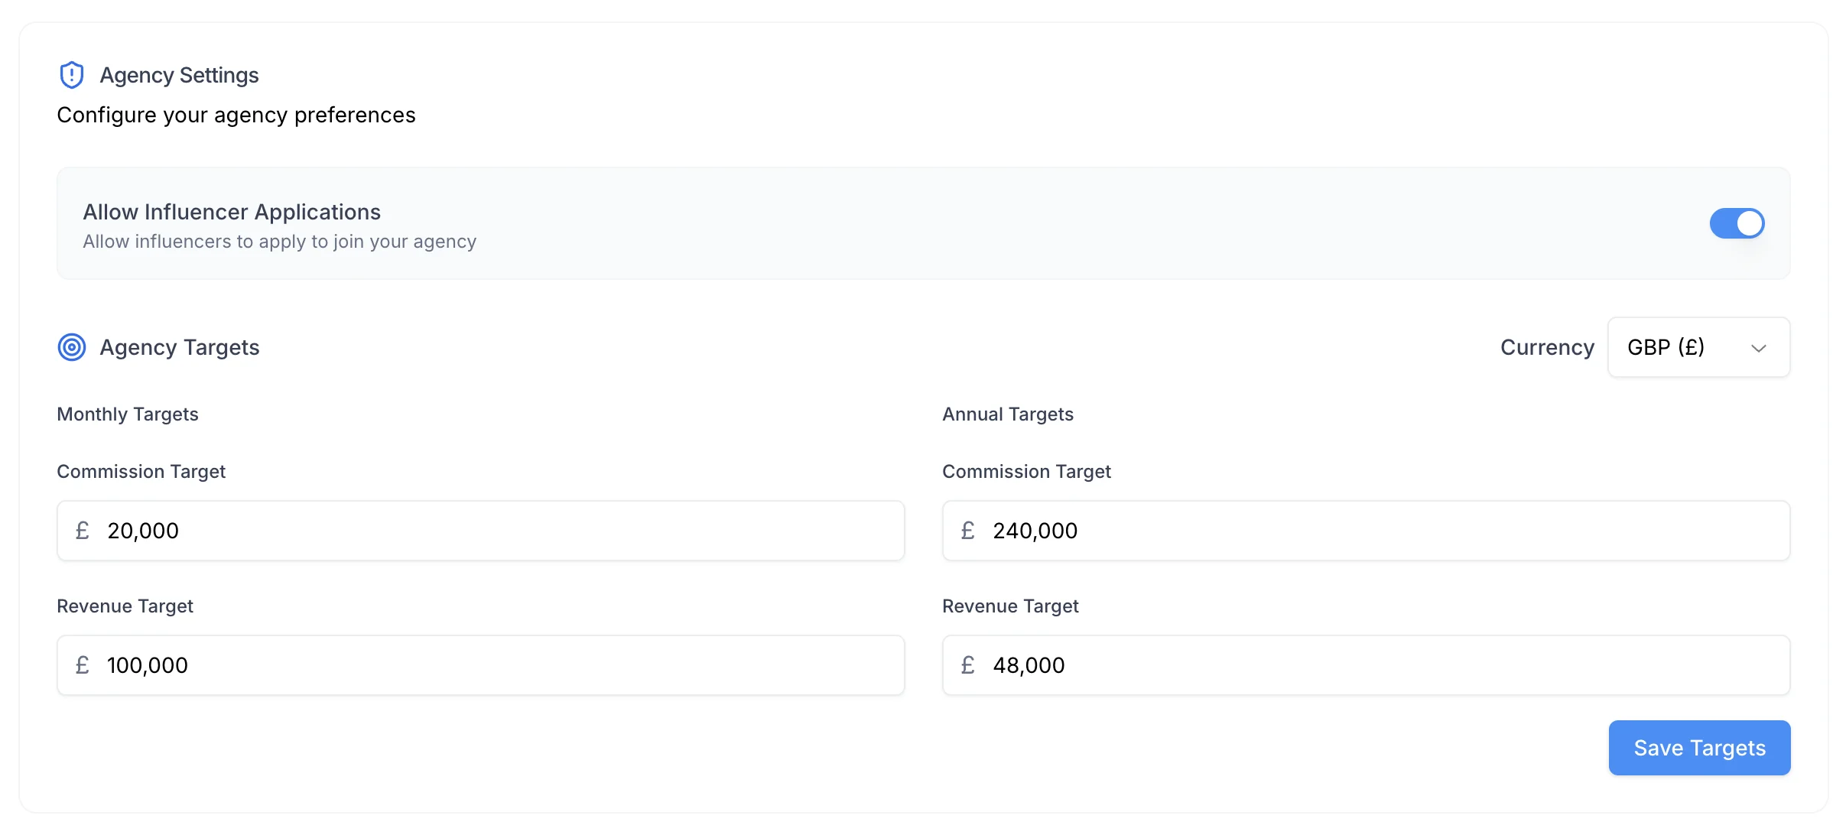Click the £ symbol in annual Revenue Target
The width and height of the screenshot is (1846, 835).
[x=969, y=664]
